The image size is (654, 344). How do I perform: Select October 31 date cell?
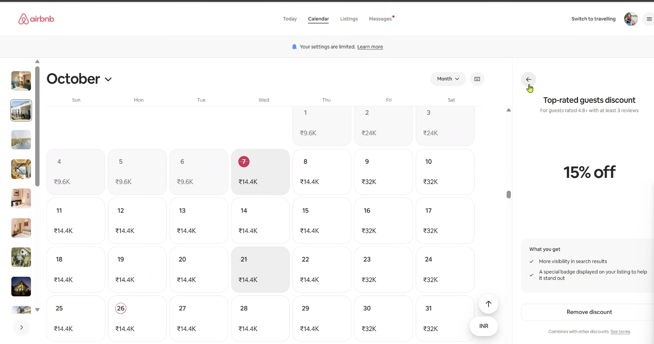click(x=445, y=319)
